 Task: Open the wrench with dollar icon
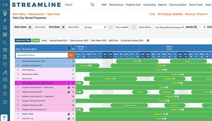pos(5,73)
